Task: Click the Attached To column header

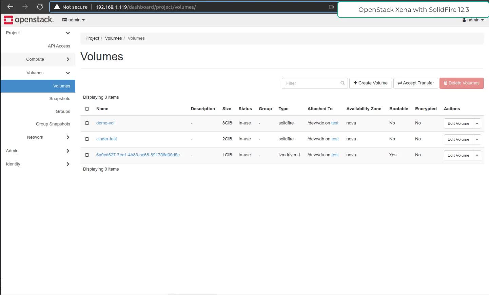Action: point(320,109)
